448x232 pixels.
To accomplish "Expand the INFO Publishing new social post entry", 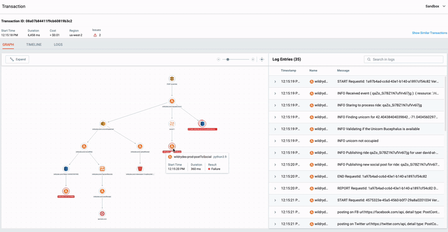I will coord(275,165).
